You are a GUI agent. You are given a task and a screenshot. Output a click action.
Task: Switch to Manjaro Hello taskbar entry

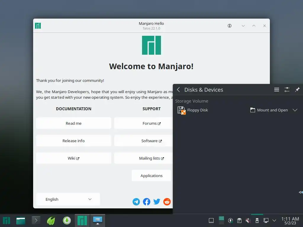82,220
